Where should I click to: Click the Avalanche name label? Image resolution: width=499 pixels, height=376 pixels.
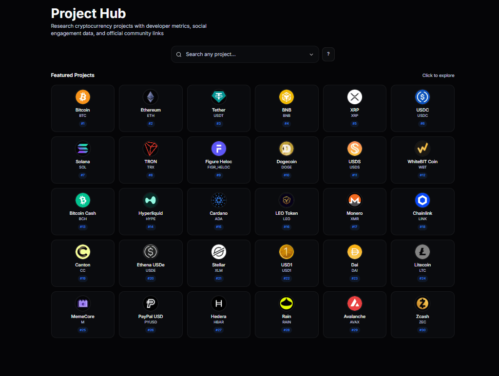[x=355, y=317]
